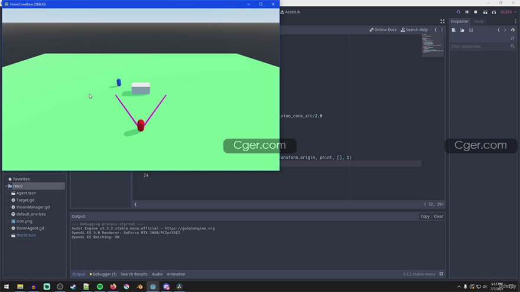Open Steam from taskbar

pos(73,287)
